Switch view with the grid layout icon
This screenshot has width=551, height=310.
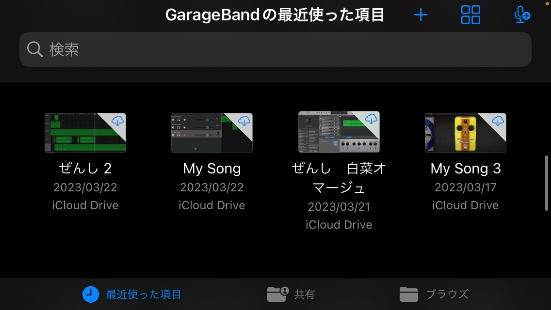click(470, 15)
